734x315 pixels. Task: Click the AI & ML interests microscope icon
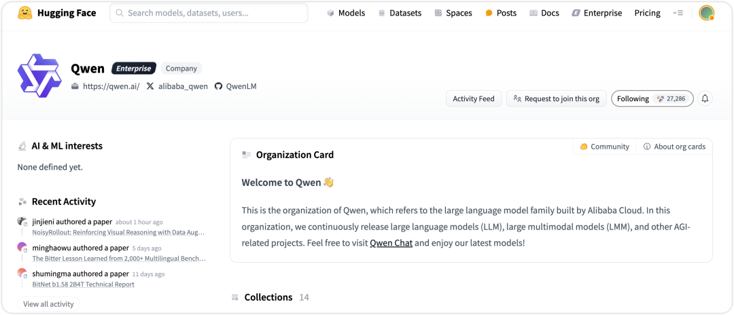(22, 146)
